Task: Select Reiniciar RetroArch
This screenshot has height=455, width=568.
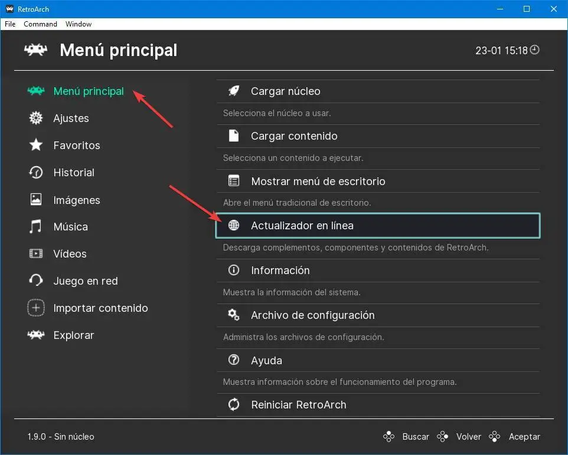Action: [378, 405]
